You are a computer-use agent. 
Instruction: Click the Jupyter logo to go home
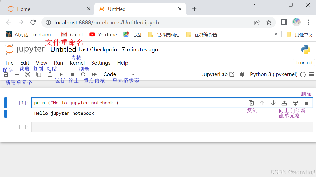25,49
